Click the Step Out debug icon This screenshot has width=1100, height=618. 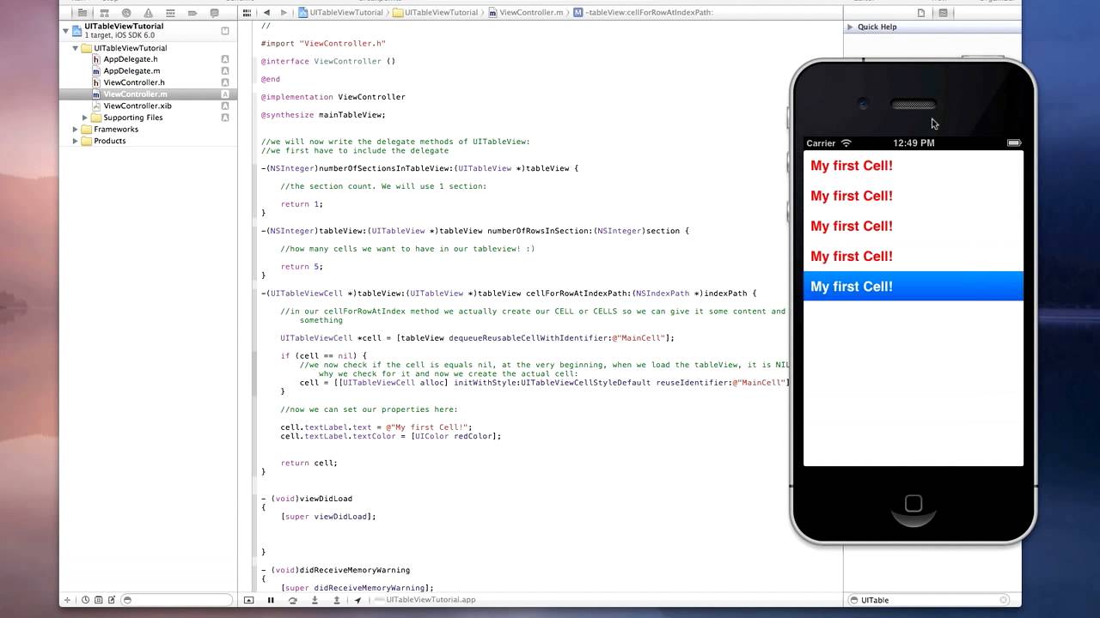337,600
